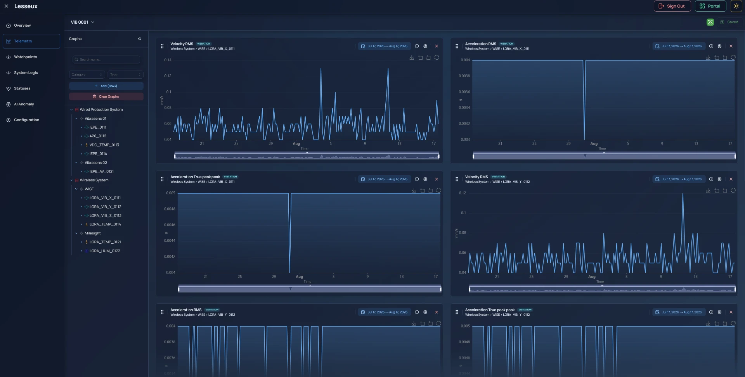Viewport: 745px width, 377px height.
Task: Open settings of Acceleration True peak peak LORA_VIB_X_0111 chart
Action: pyautogui.click(x=425, y=179)
